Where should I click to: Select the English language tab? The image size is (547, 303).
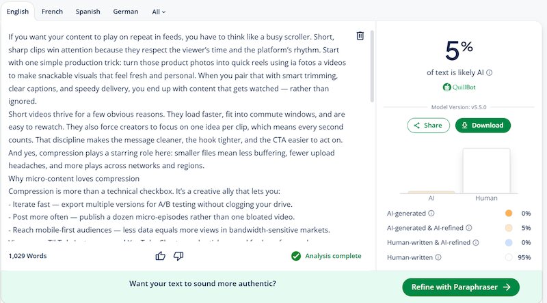17,12
